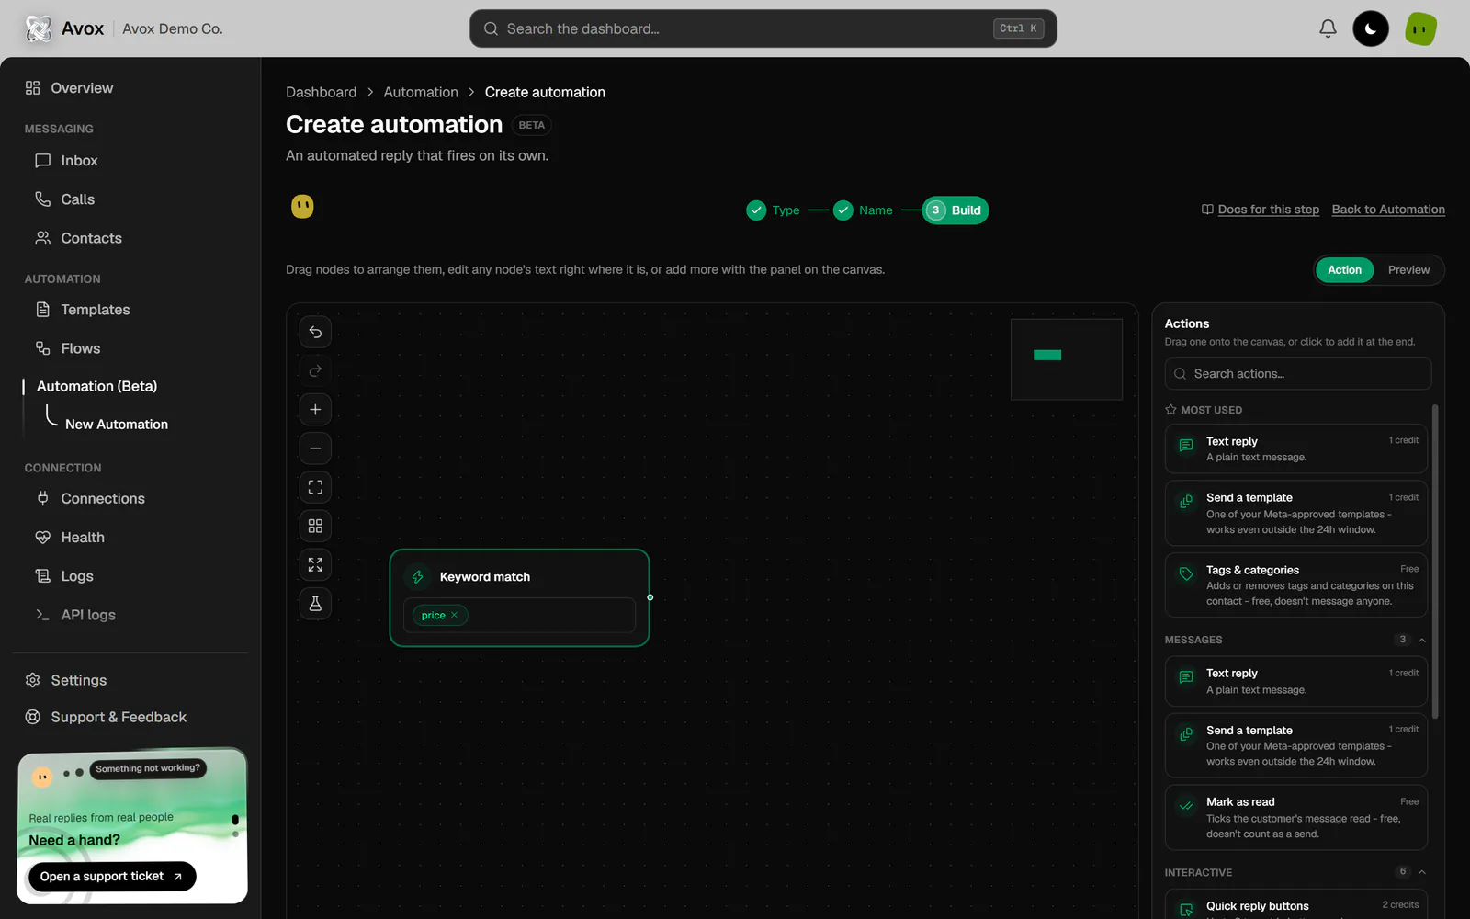Toggle dark mode moon button

point(1371,28)
